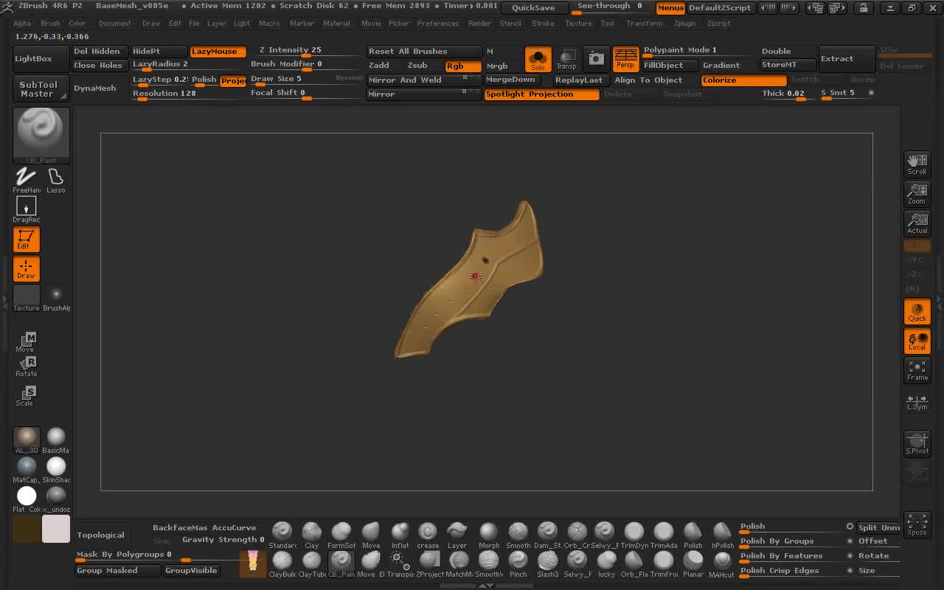Toggle Local transformations button
The width and height of the screenshot is (944, 590).
pyautogui.click(x=917, y=341)
